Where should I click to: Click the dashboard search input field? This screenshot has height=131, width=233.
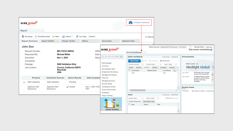pyautogui.click(x=110, y=56)
